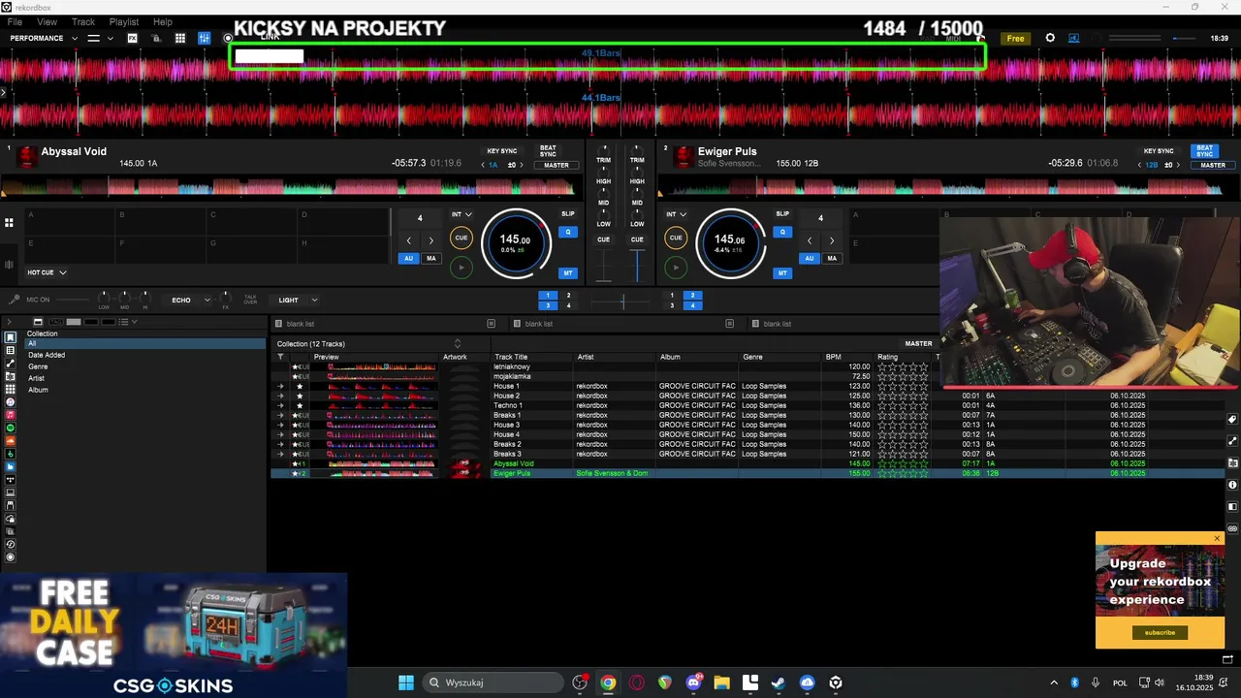Toggle the blue Q quantize on deck 1

pyautogui.click(x=568, y=232)
